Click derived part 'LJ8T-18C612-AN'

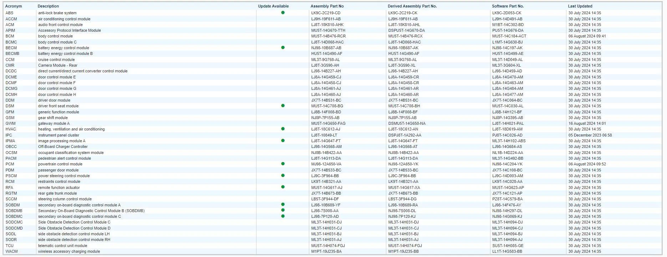[403, 129]
